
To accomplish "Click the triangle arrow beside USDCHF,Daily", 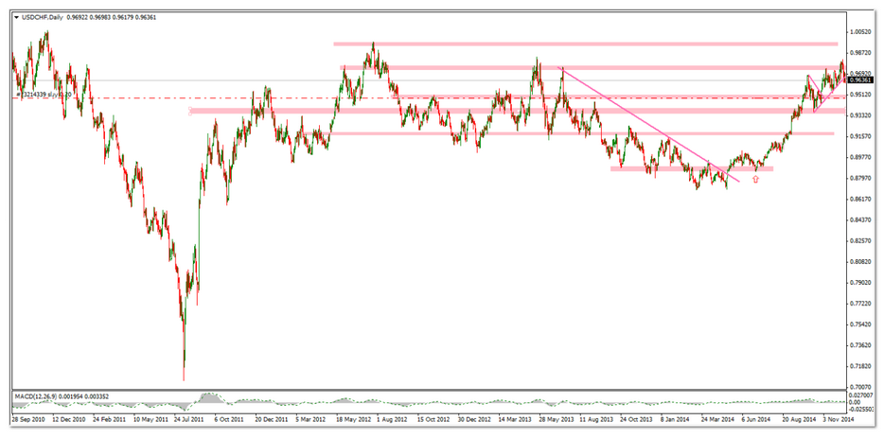I will pos(18,19).
